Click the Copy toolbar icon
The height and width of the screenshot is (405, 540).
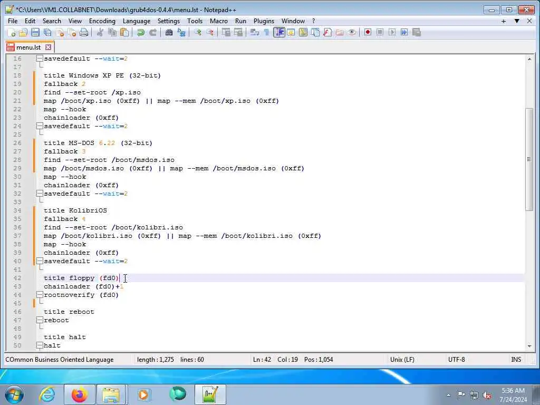coord(112,32)
